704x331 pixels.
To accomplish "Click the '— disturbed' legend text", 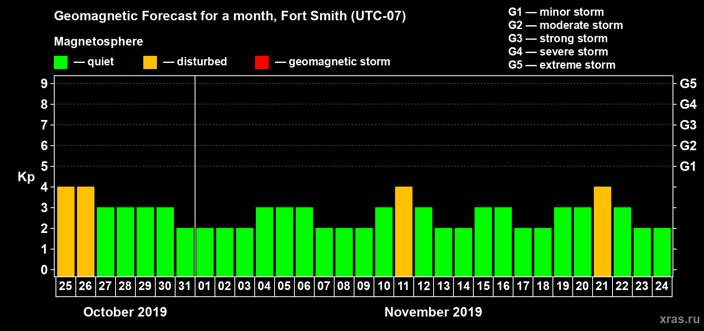I will pos(195,62).
